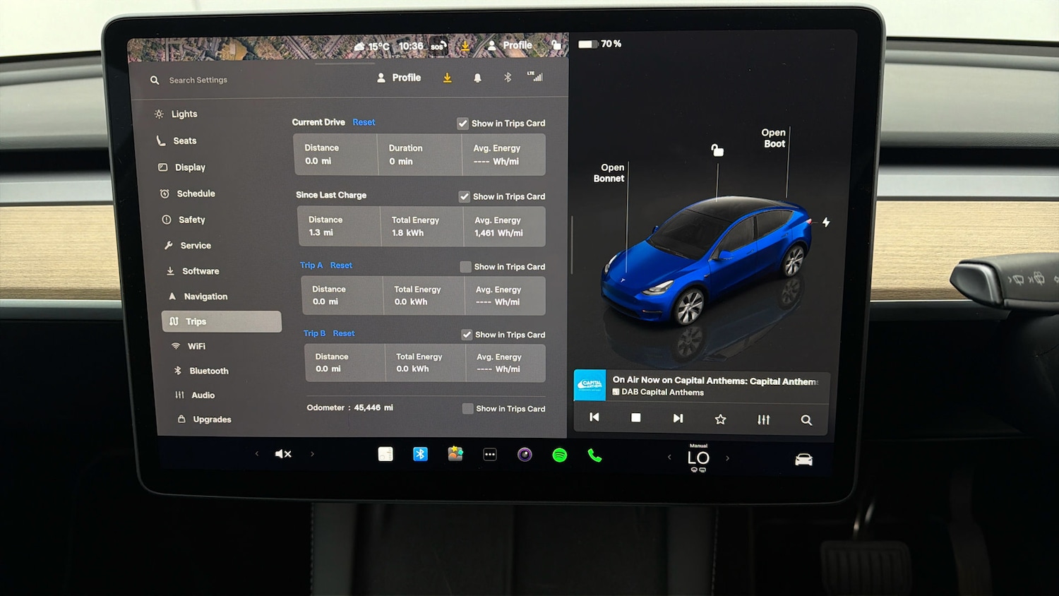Open the search magnifier in the media player
Image resolution: width=1059 pixels, height=596 pixels.
806,419
